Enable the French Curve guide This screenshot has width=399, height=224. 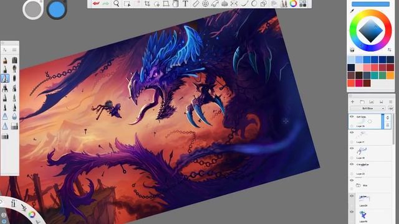(x=215, y=4)
